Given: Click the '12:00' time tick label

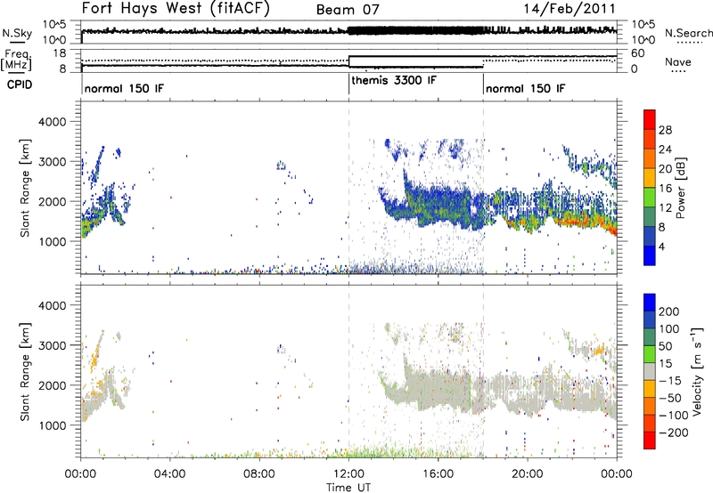Looking at the screenshot, I should [348, 474].
